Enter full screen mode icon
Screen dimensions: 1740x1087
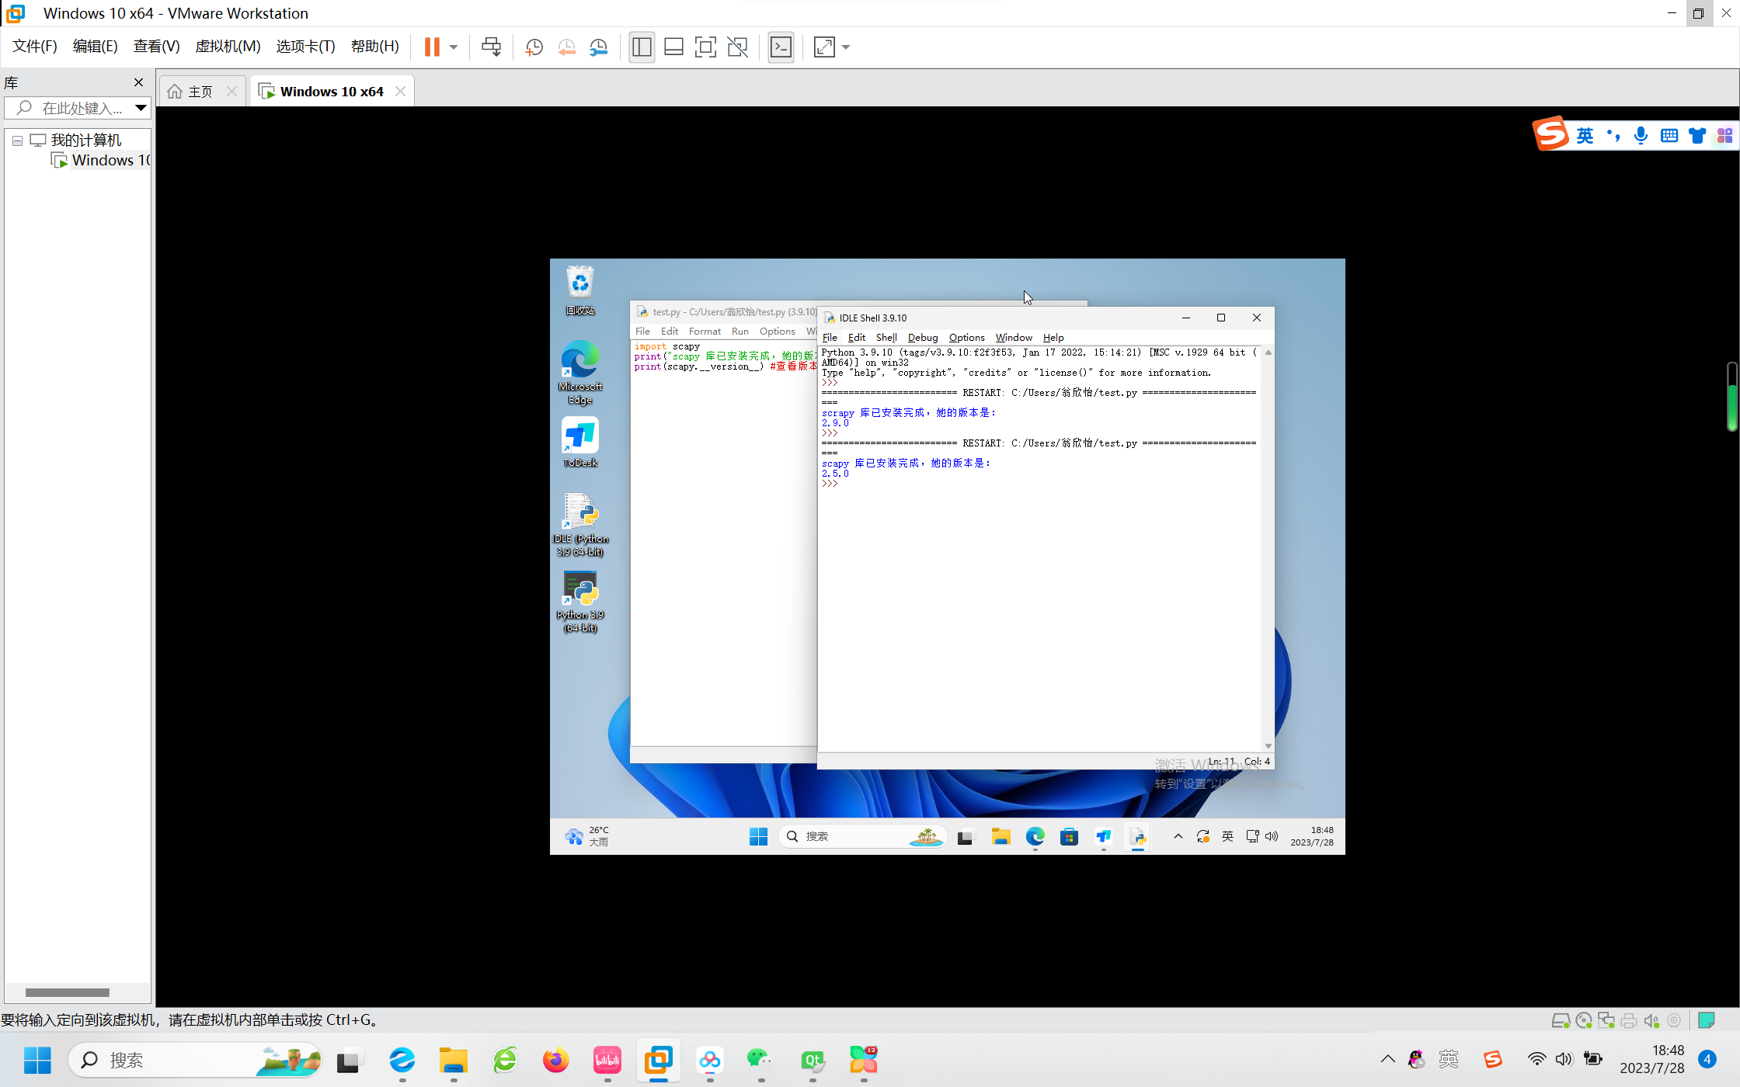click(x=705, y=47)
